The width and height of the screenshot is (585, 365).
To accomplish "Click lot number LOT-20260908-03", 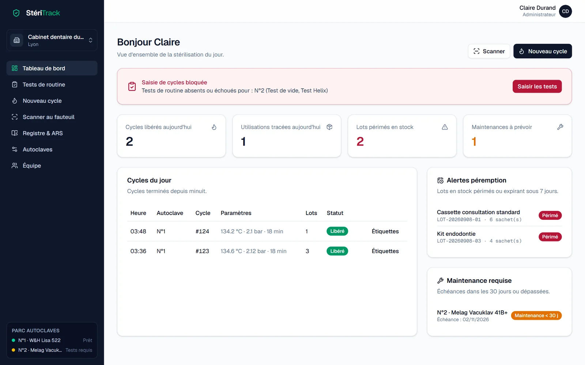I will 459,241.
